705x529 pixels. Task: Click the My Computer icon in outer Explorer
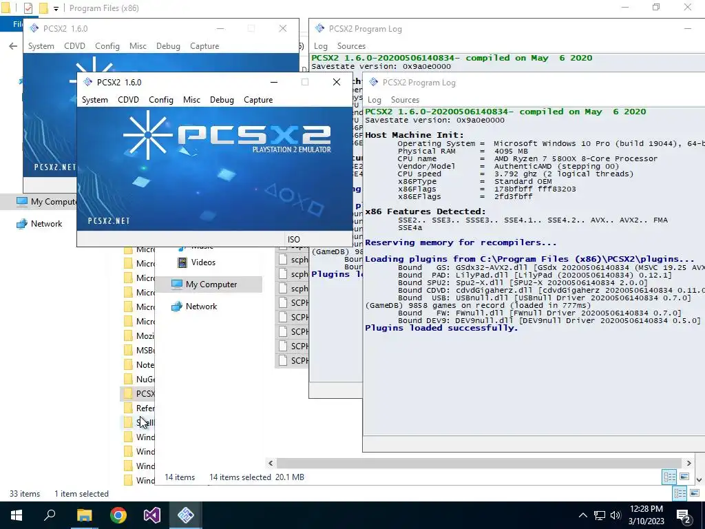[x=21, y=202]
